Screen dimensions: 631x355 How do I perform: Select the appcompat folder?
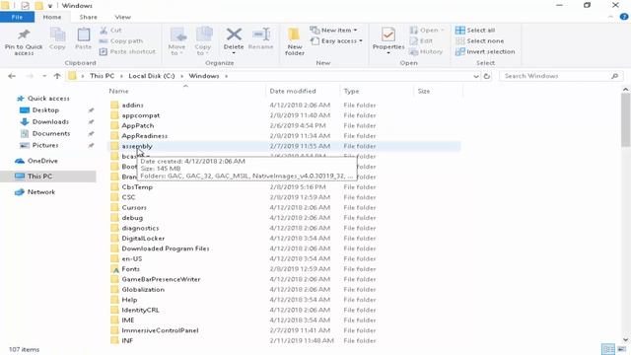click(140, 115)
